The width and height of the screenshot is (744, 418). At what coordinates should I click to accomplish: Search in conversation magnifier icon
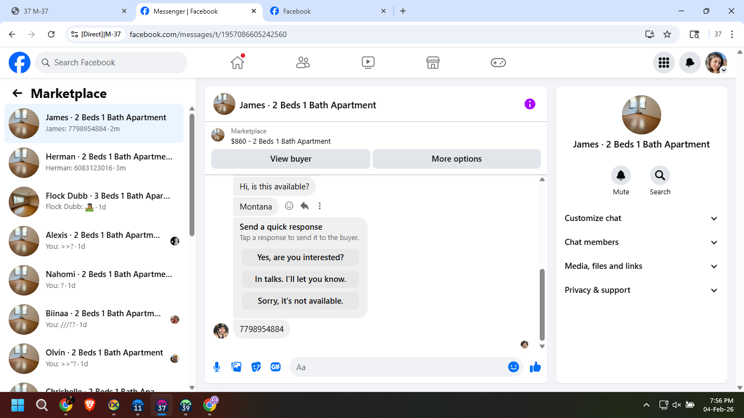[660, 175]
